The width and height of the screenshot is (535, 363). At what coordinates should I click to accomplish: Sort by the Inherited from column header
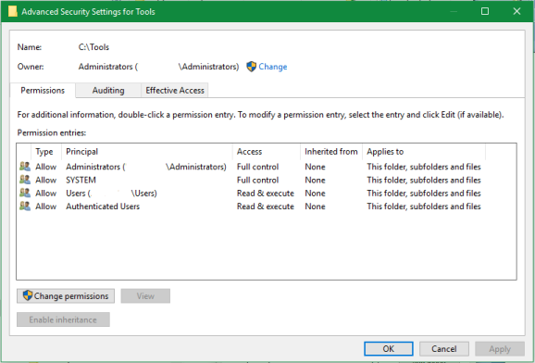[x=331, y=152]
